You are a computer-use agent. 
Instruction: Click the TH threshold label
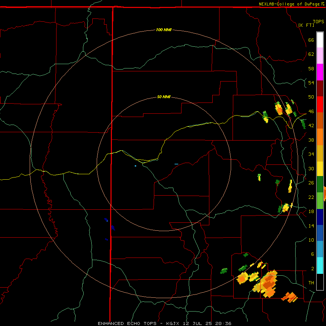point(311,283)
